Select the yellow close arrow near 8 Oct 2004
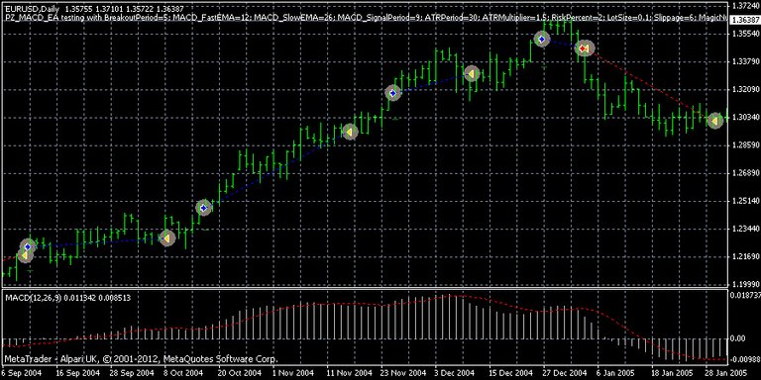Screen dimensions: 761x380 click(166, 237)
